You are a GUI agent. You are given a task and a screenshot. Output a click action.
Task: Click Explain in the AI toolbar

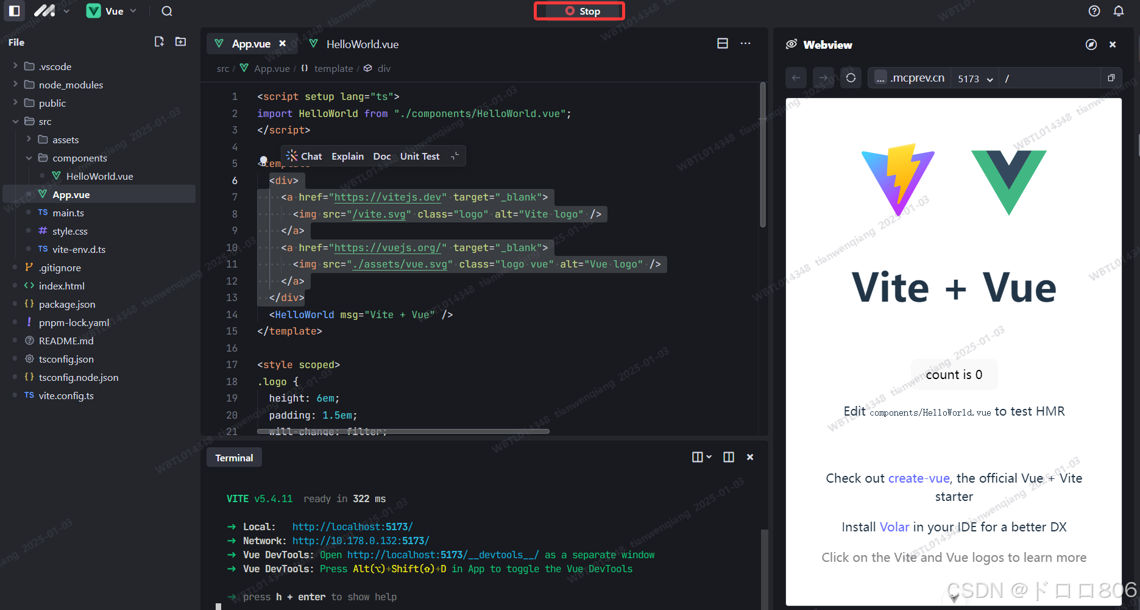pos(347,156)
